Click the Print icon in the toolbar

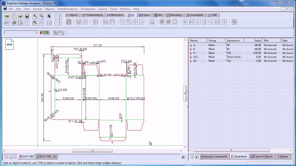point(14,23)
